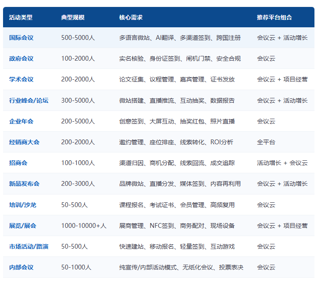Click 200-2000人 in the 经销商大会 row
Viewport: 324px width, 282px height.
(78, 142)
